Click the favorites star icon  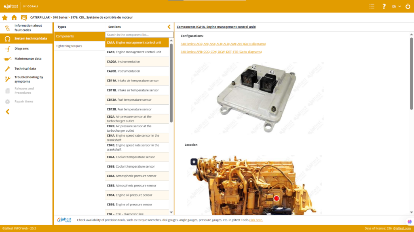5,17
